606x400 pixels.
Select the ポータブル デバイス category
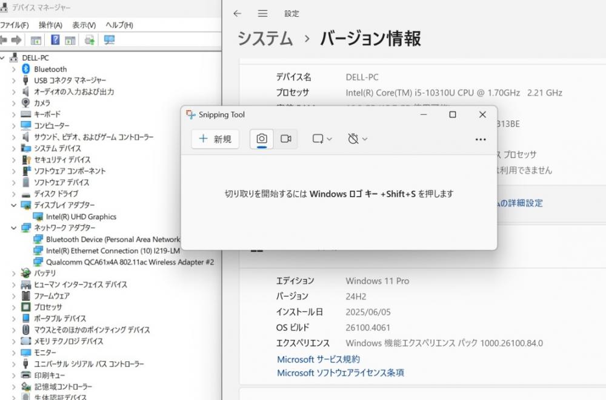coord(60,318)
